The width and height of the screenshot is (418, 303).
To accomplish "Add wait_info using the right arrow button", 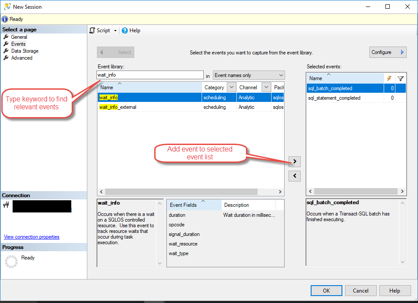I will [x=294, y=162].
